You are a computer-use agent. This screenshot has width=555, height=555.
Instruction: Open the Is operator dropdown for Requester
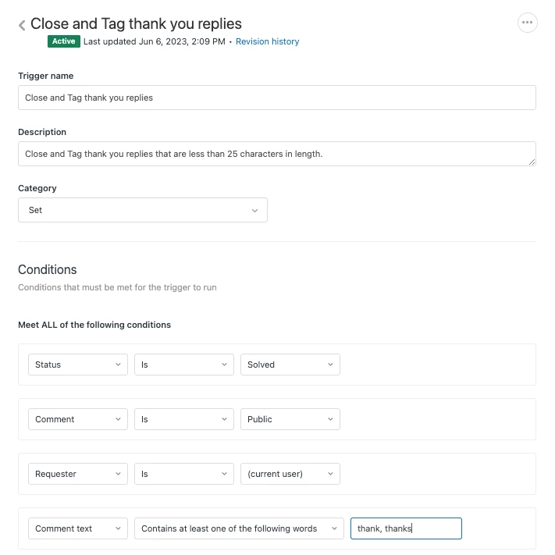183,474
